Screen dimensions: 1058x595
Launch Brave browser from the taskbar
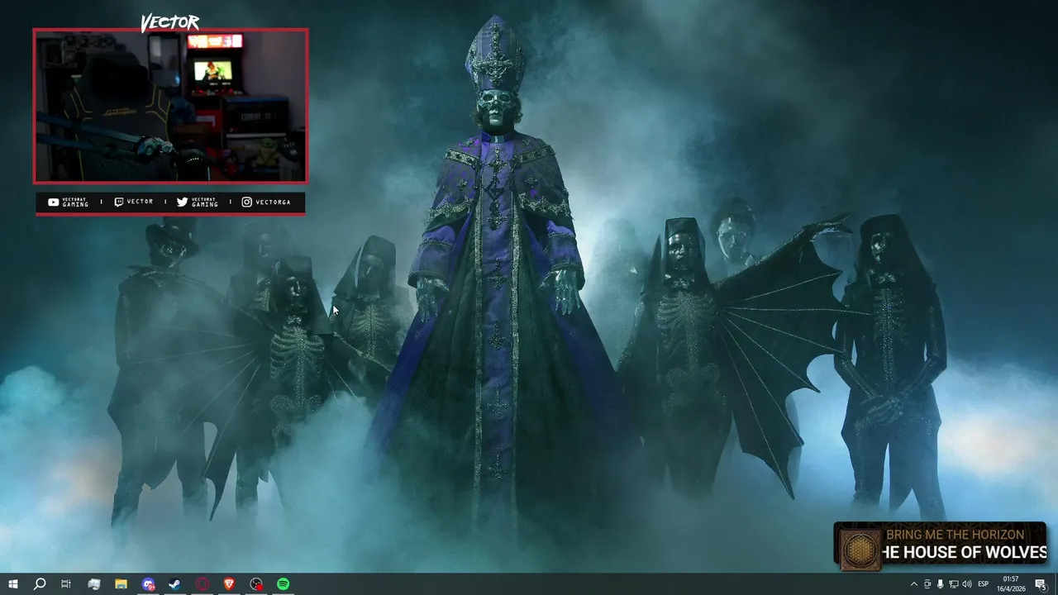tap(229, 584)
